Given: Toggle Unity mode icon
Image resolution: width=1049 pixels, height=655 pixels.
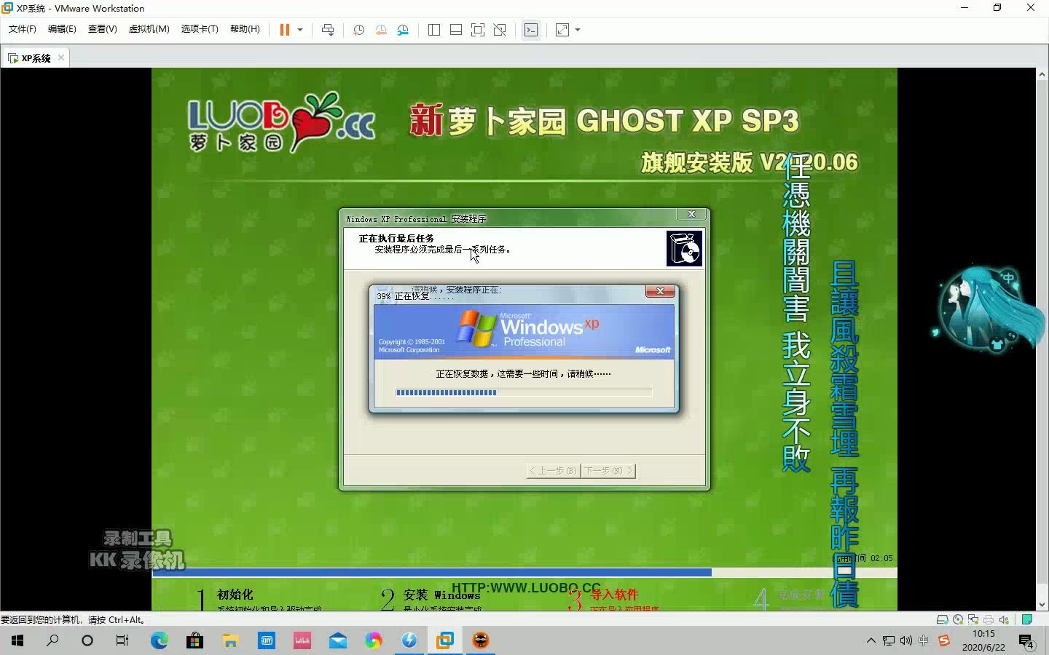Looking at the screenshot, I should click(x=500, y=30).
